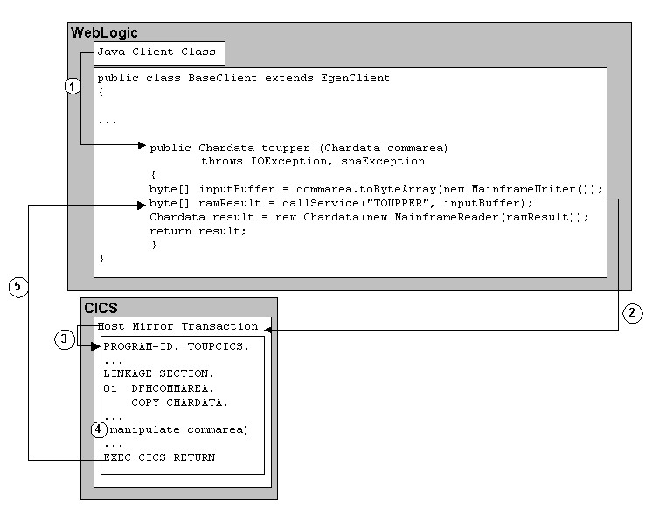Select the 'EXEC CICS RETURN' line
Viewport: 659px width, 516px height.
[x=159, y=457]
